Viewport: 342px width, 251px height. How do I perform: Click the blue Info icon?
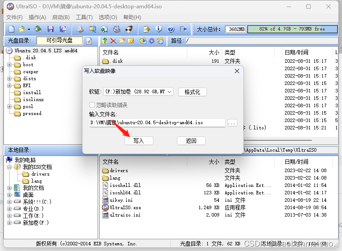click(159, 29)
